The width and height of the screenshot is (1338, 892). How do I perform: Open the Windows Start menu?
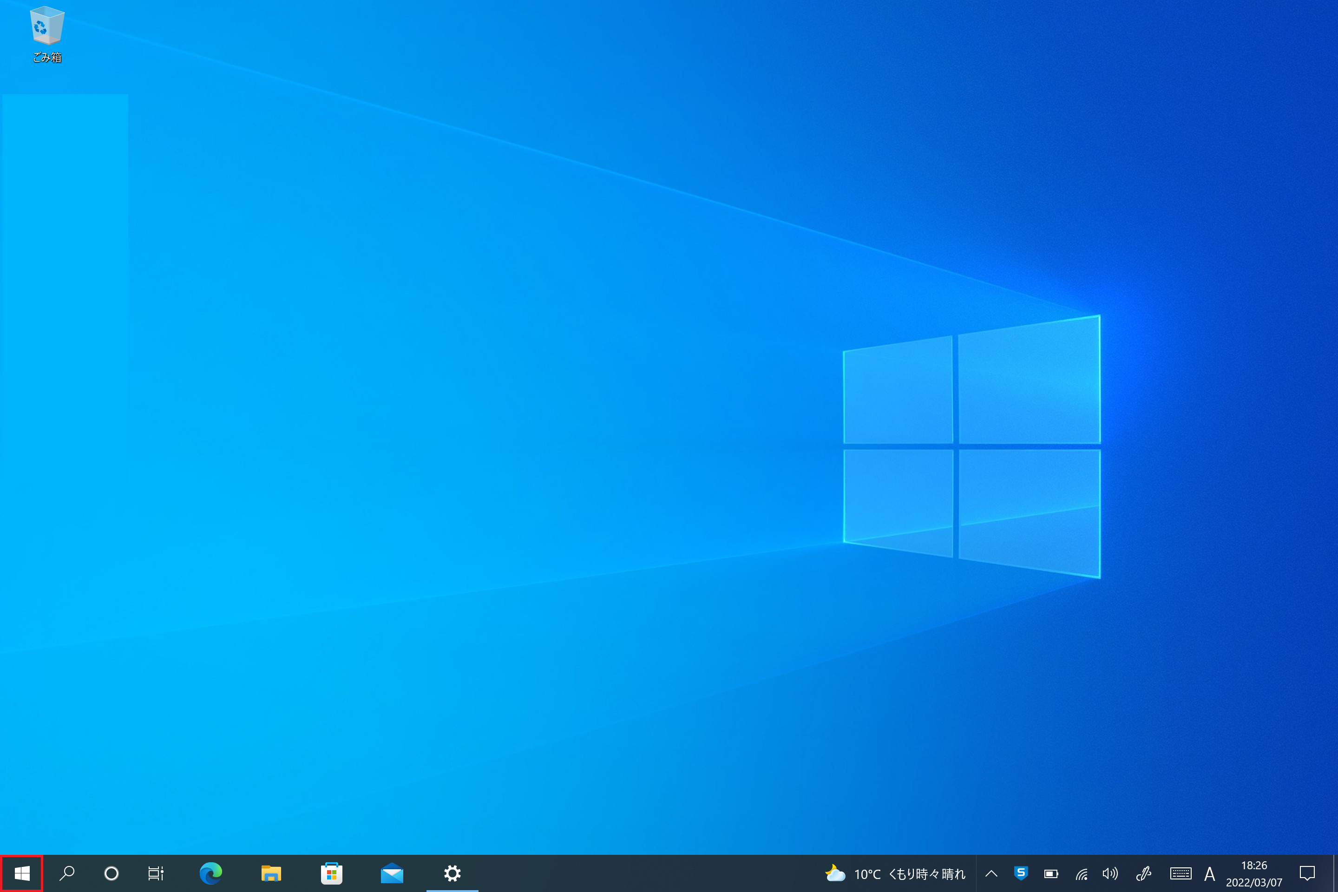click(x=22, y=873)
